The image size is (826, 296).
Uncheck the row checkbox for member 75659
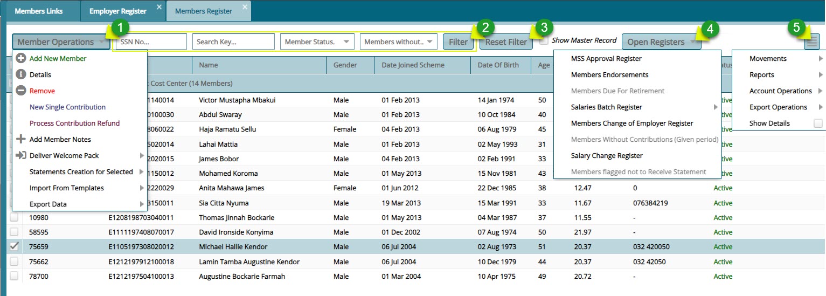point(14,246)
